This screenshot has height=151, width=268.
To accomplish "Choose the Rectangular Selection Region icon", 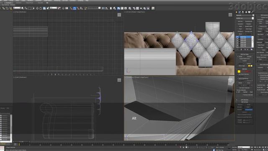I will pyautogui.click(x=30, y=8).
